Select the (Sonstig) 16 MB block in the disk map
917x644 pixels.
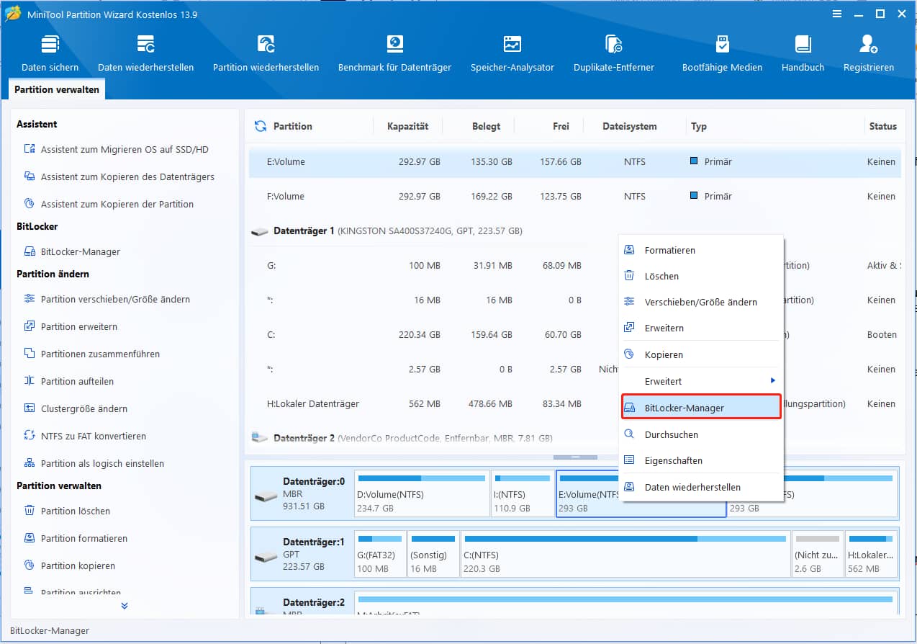(433, 554)
